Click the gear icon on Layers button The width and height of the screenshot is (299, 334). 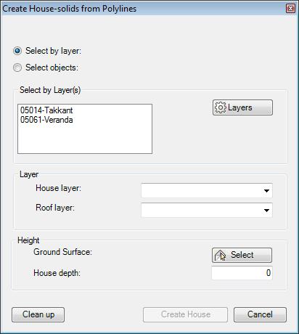(220, 107)
